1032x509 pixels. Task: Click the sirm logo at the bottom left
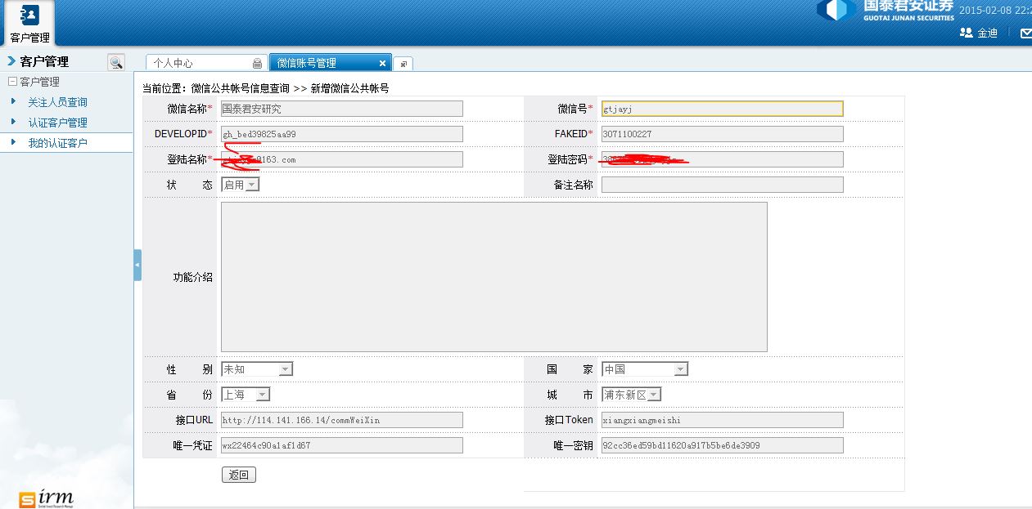[x=47, y=498]
